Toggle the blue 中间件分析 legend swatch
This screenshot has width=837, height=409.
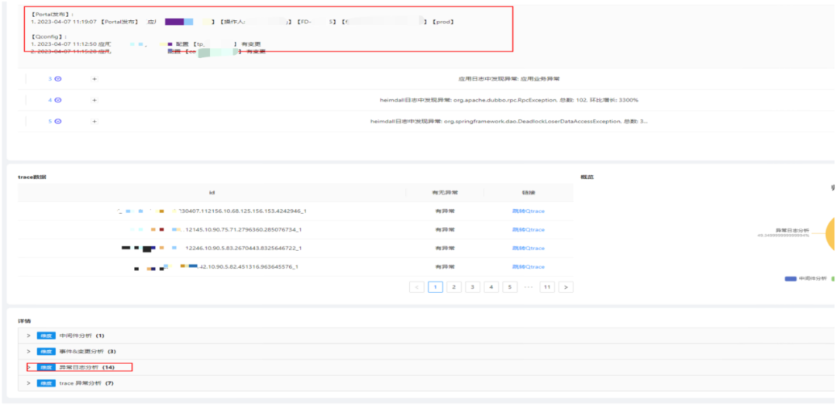(790, 278)
